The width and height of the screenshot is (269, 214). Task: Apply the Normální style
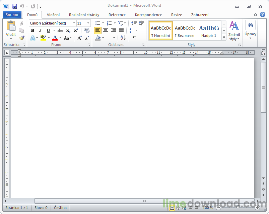[x=160, y=31]
